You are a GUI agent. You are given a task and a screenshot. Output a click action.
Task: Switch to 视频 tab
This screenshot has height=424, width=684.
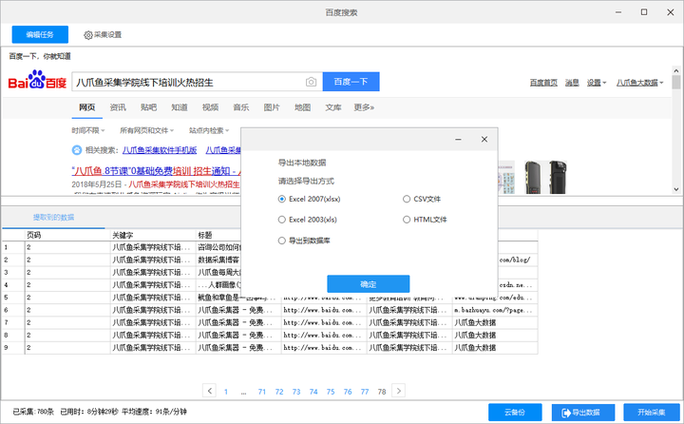(x=210, y=107)
